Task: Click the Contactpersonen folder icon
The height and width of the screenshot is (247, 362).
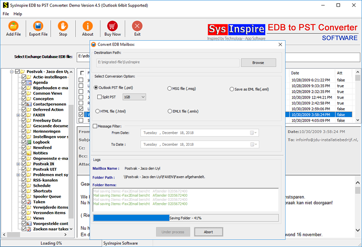Action: click(29, 104)
